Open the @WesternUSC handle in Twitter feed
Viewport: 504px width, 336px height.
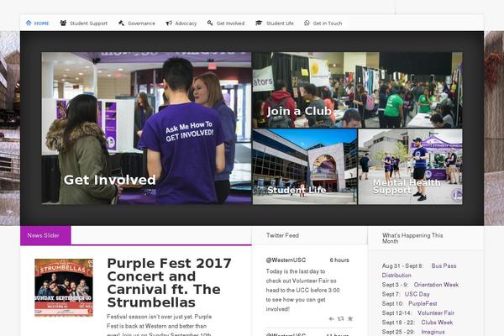click(x=286, y=260)
